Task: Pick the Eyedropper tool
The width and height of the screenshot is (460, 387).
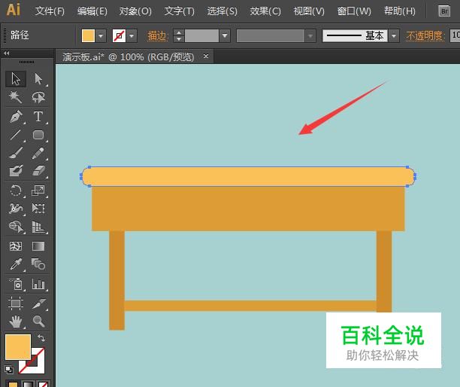Action: [x=15, y=264]
